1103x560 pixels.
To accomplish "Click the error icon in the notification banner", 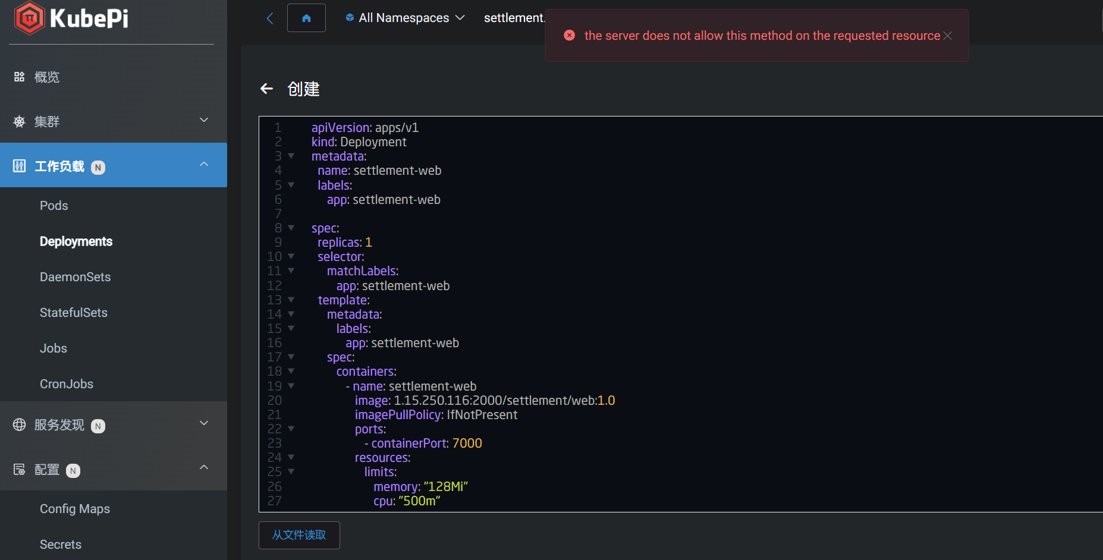I will coord(569,35).
